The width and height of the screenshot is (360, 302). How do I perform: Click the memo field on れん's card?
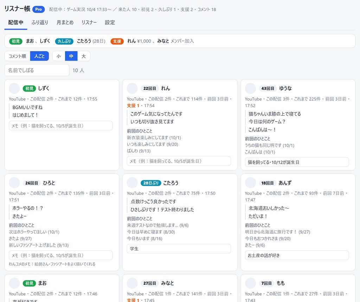click(x=179, y=161)
